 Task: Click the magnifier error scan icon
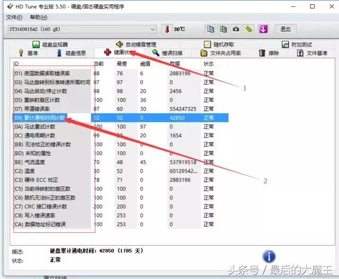coord(156,52)
